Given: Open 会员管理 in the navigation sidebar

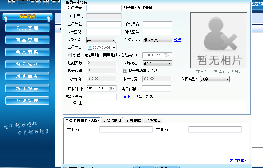Looking at the screenshot, I should pyautogui.click(x=27, y=28).
